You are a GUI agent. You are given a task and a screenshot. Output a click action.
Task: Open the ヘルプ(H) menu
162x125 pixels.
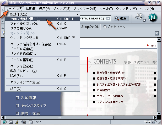147,9
